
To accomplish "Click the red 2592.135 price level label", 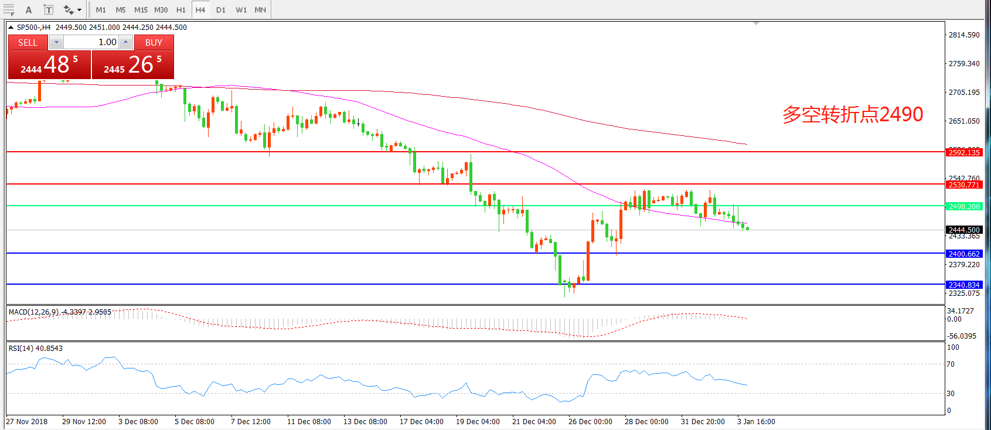I will click(x=964, y=152).
